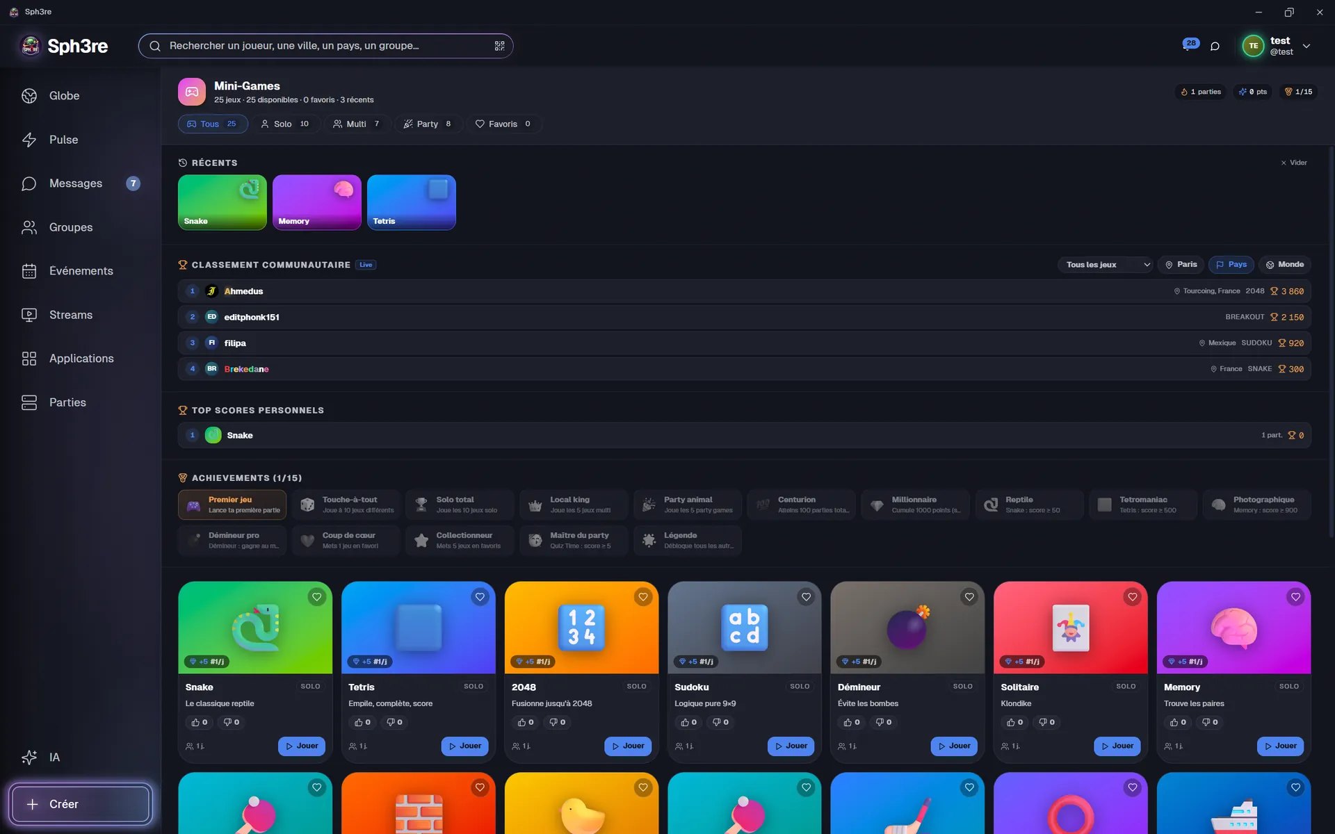1335x834 pixels.
Task: Open the Streams section icon
Action: click(29, 315)
